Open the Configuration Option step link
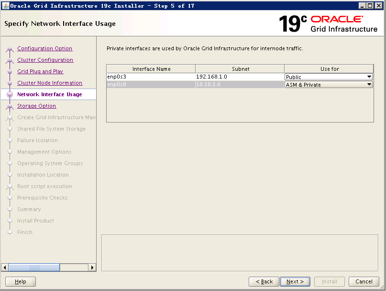The image size is (386, 291). (44, 48)
